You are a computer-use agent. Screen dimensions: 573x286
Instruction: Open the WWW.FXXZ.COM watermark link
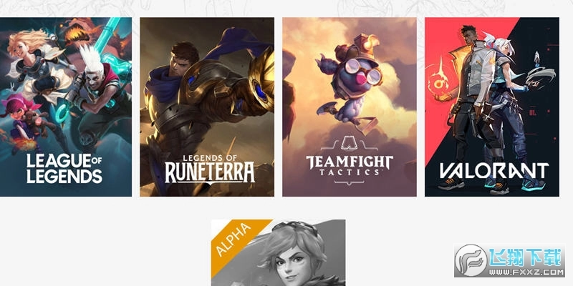tap(526, 272)
